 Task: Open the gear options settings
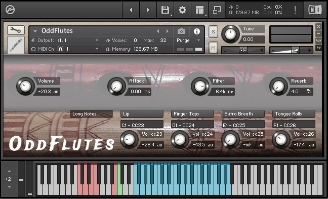[182, 10]
